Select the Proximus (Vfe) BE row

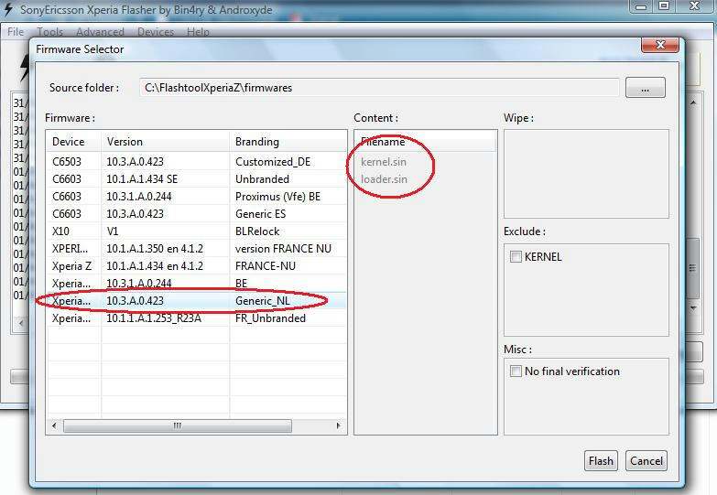(x=197, y=197)
